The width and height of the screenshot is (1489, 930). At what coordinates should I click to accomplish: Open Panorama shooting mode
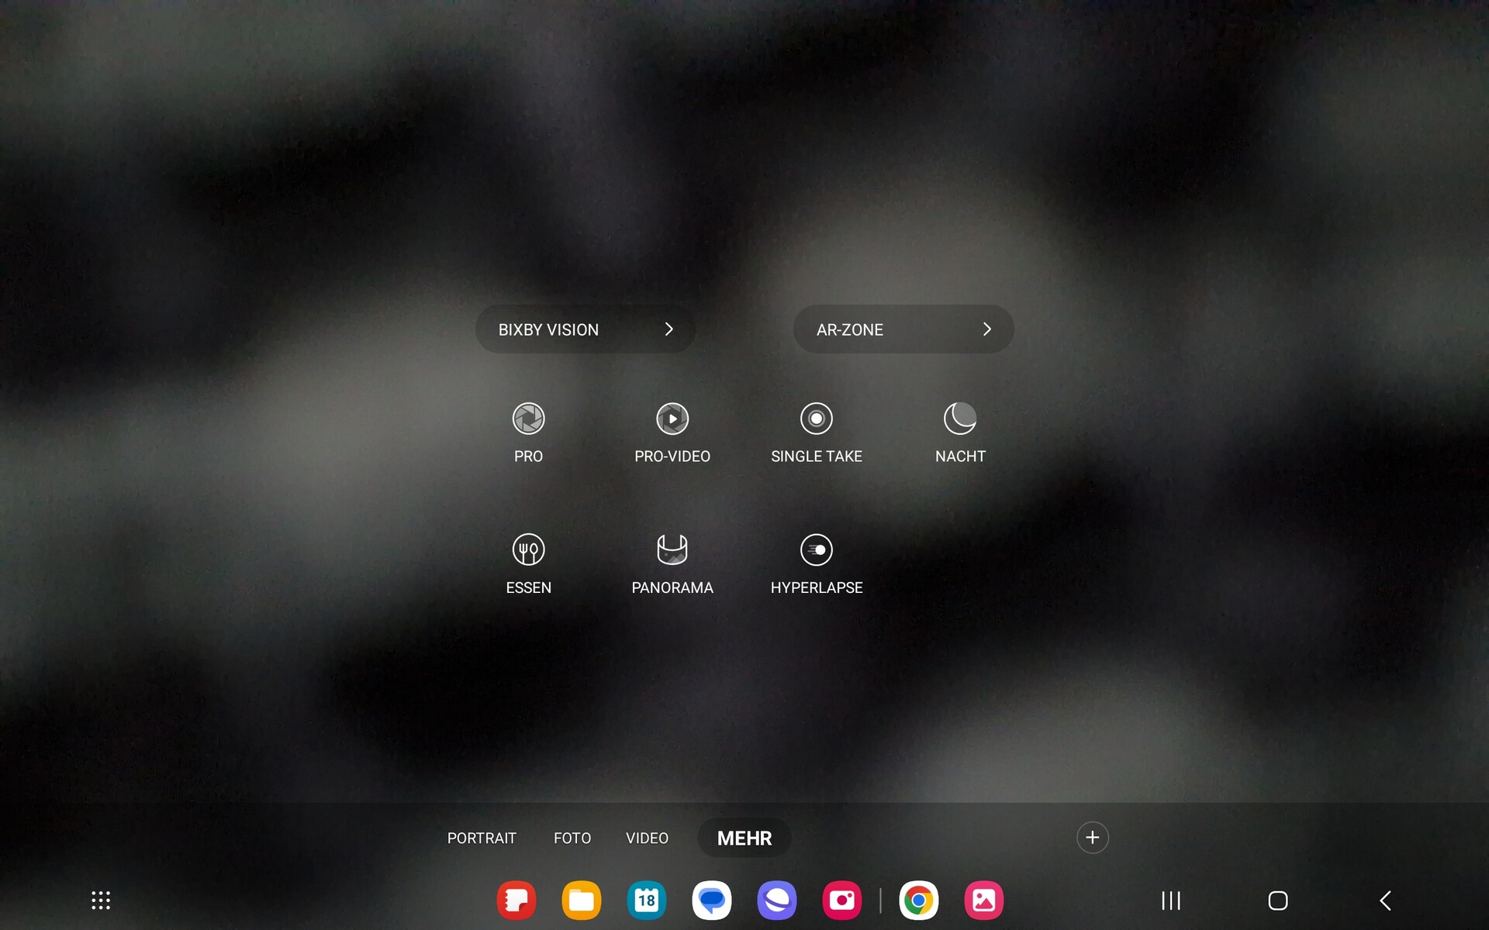tap(672, 550)
